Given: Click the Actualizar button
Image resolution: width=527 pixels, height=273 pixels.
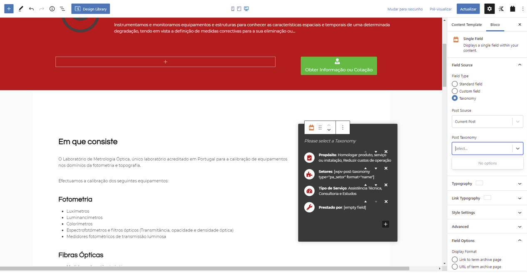Looking at the screenshot, I should tap(468, 9).
